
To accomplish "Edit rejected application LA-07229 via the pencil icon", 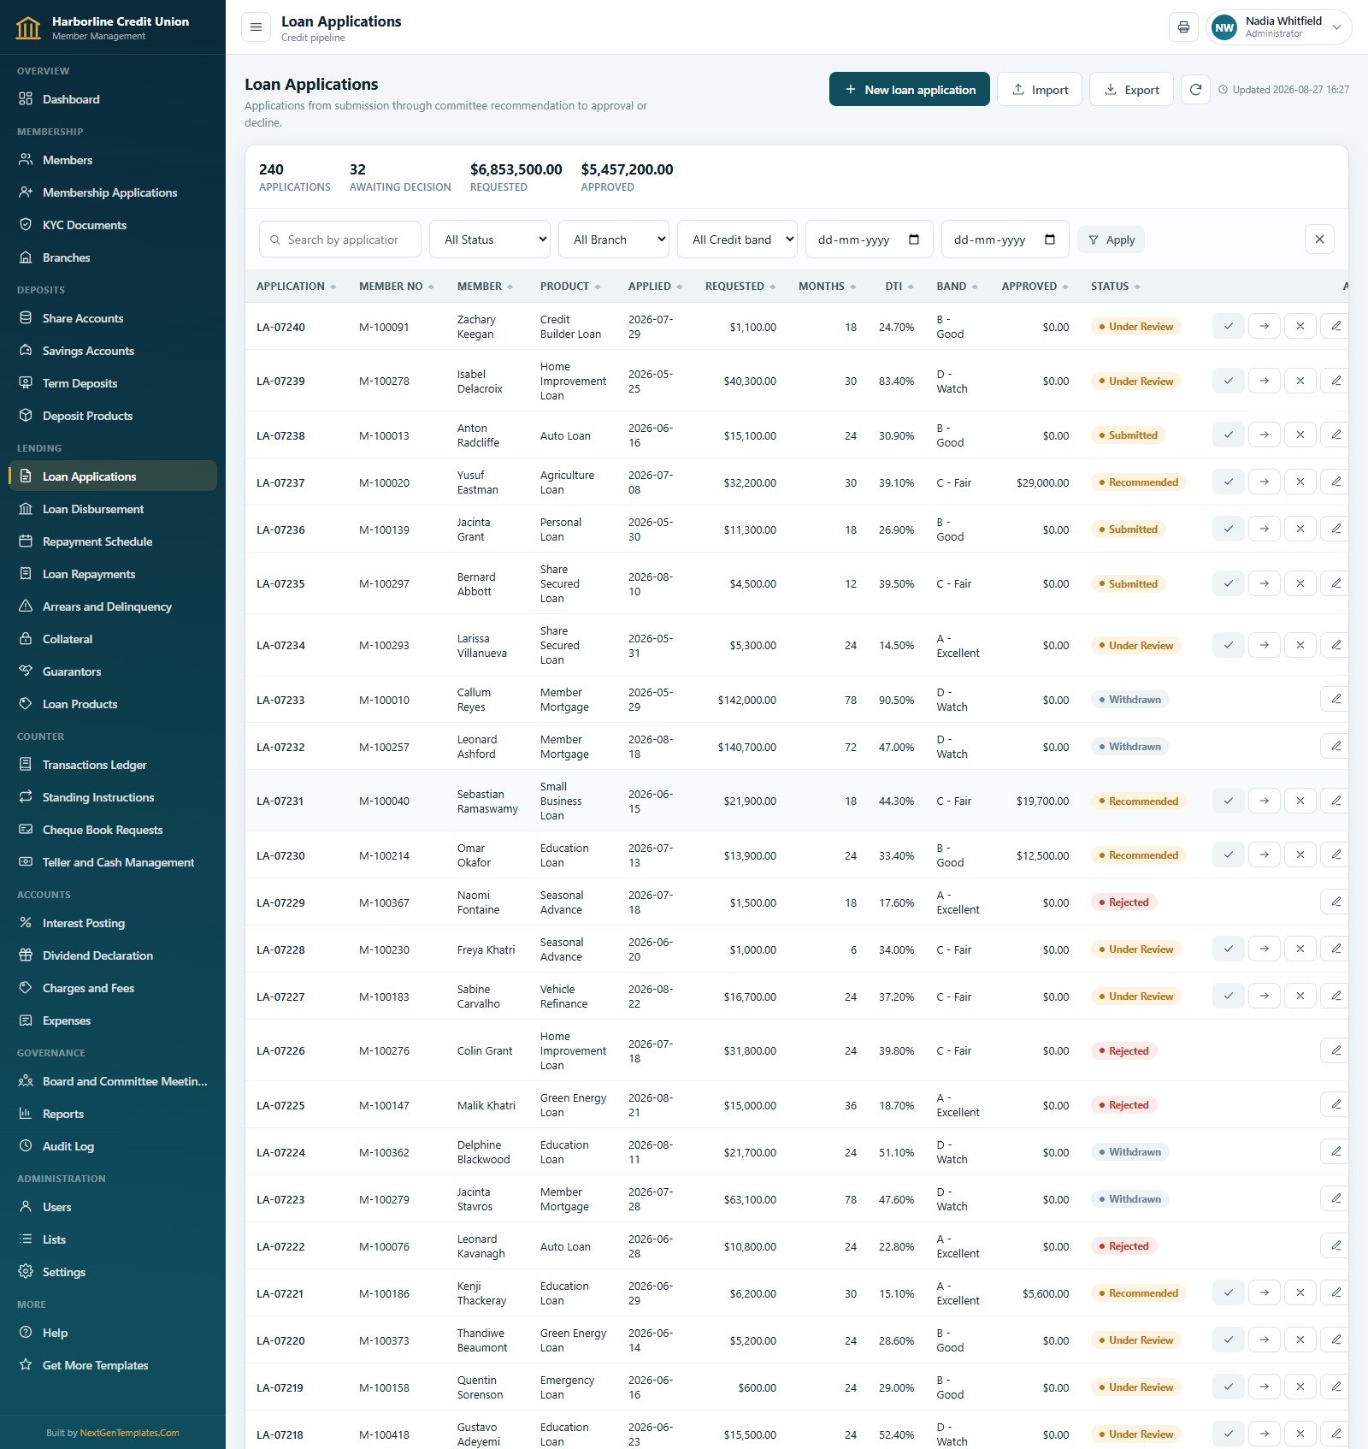I will click(x=1336, y=902).
